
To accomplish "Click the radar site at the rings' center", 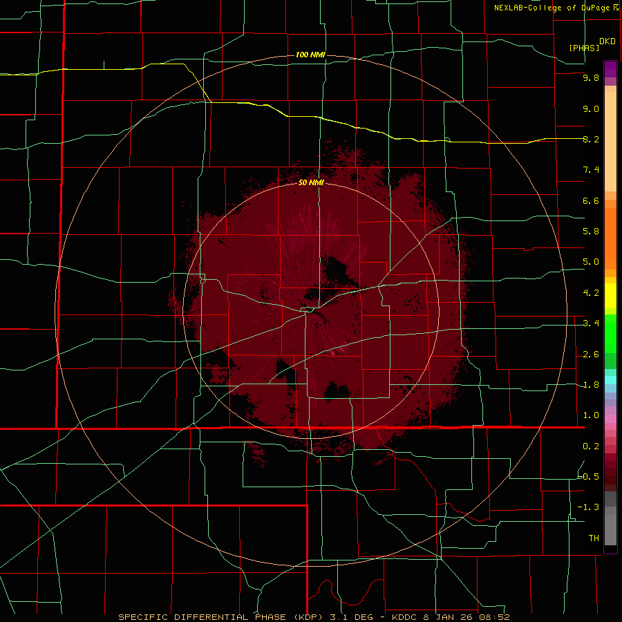I will (x=311, y=311).
